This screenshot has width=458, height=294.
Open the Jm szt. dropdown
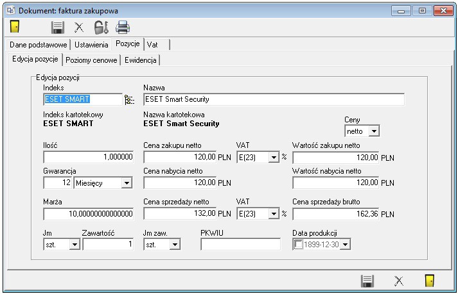click(x=75, y=245)
